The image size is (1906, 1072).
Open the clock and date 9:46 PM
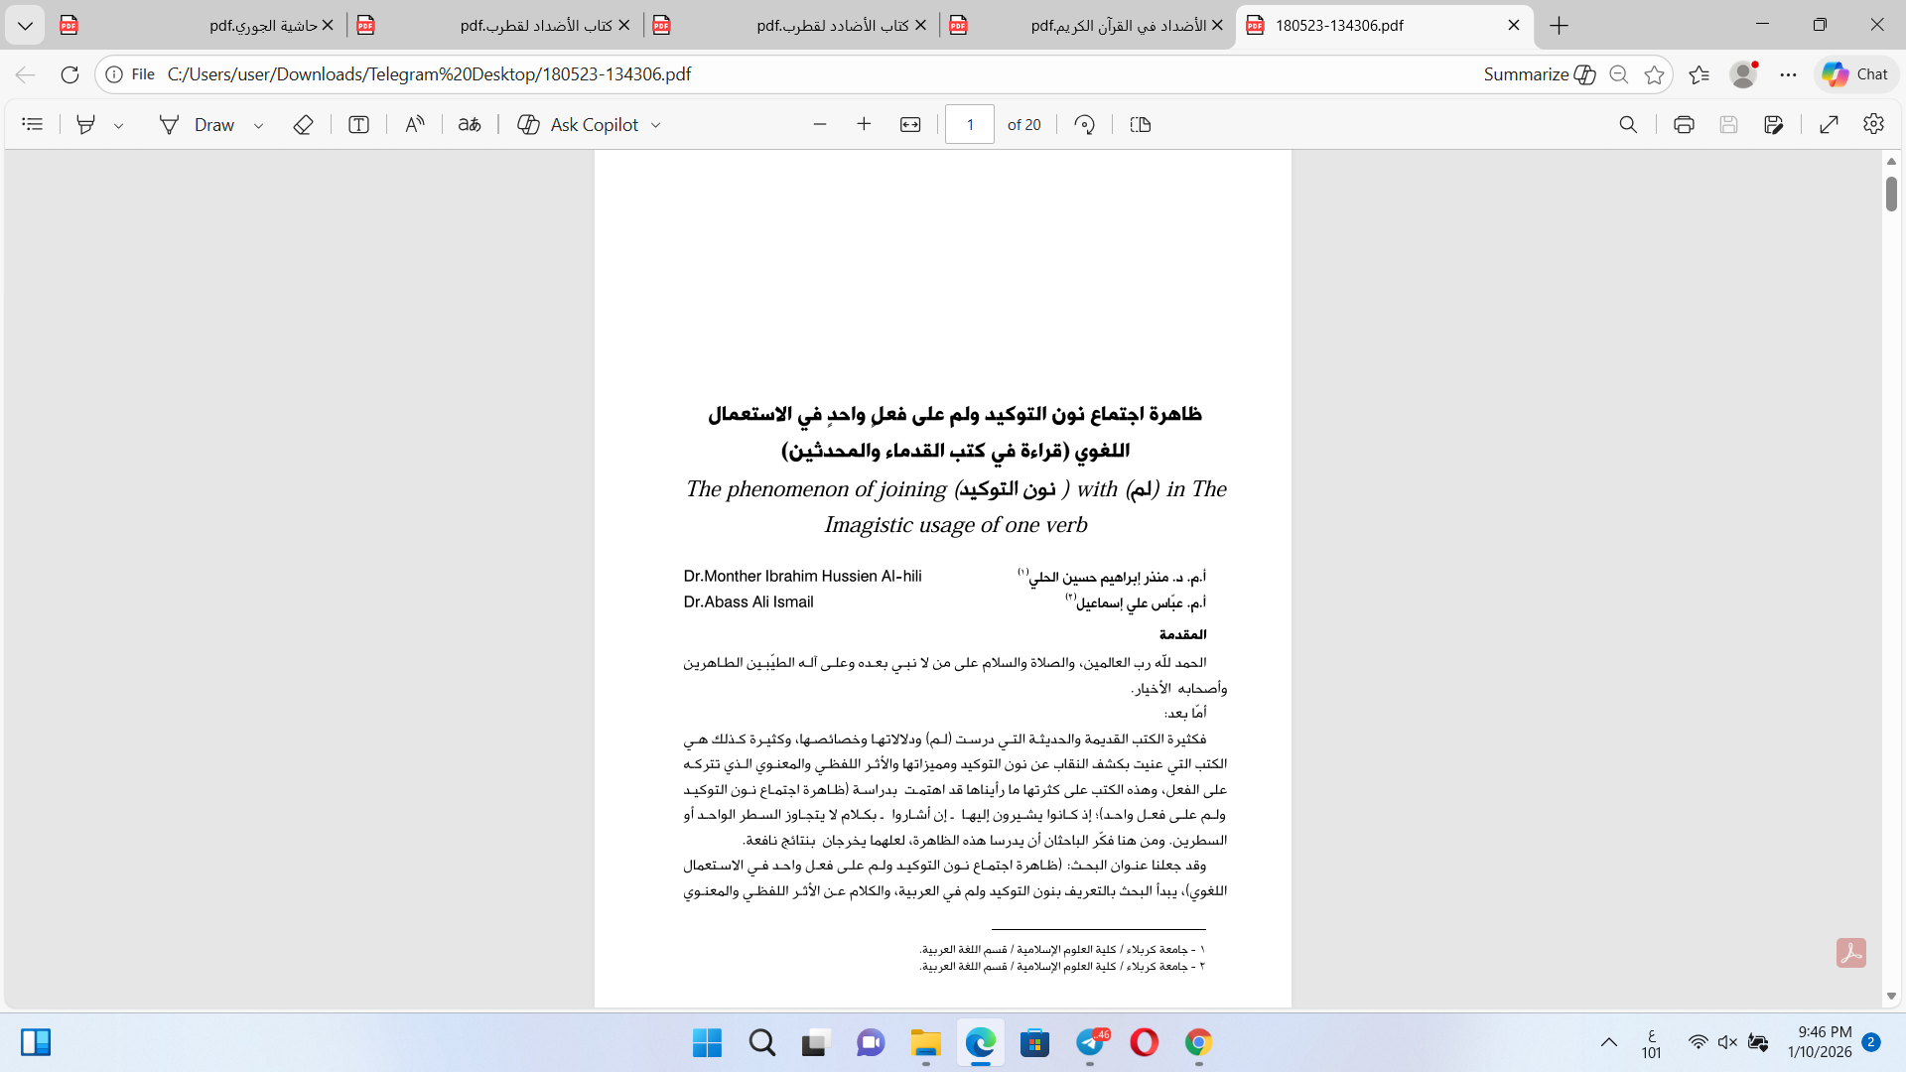(1820, 1042)
